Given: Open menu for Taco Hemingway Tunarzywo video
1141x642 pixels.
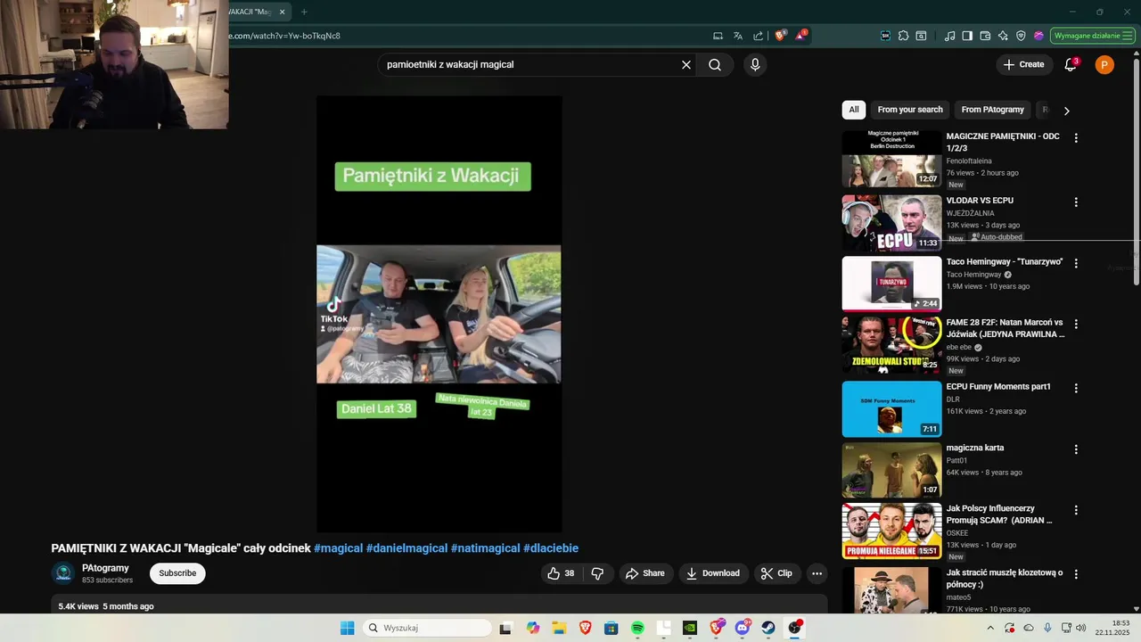Looking at the screenshot, I should click(1076, 263).
